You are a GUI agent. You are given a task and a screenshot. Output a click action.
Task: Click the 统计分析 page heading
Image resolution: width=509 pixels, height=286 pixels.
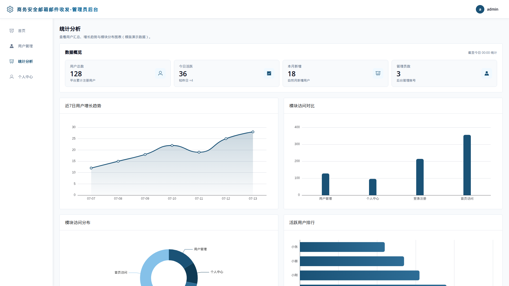(70, 29)
